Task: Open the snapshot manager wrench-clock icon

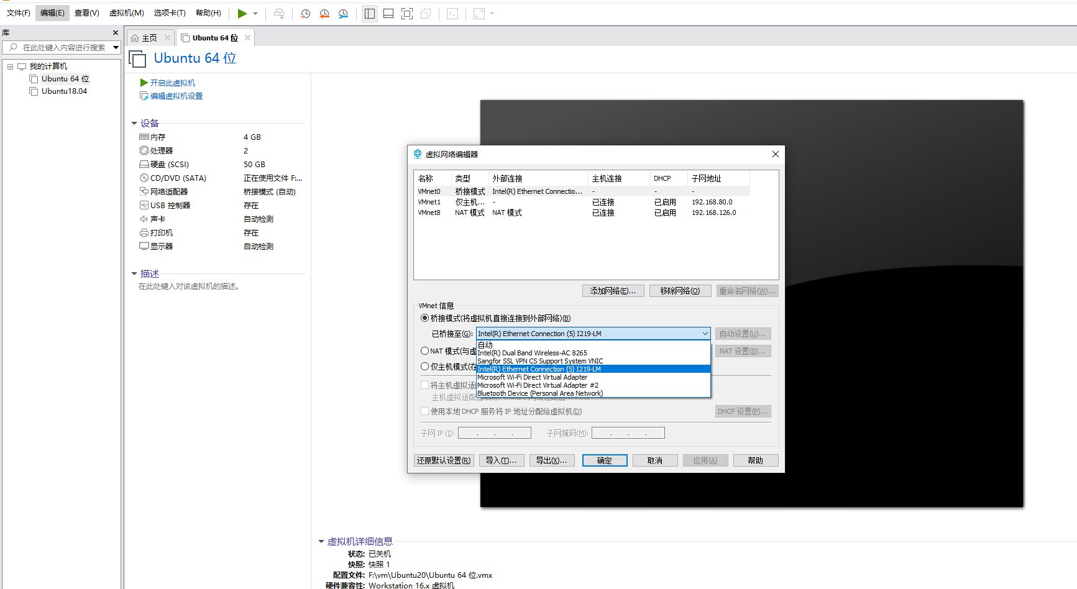Action: [x=343, y=14]
